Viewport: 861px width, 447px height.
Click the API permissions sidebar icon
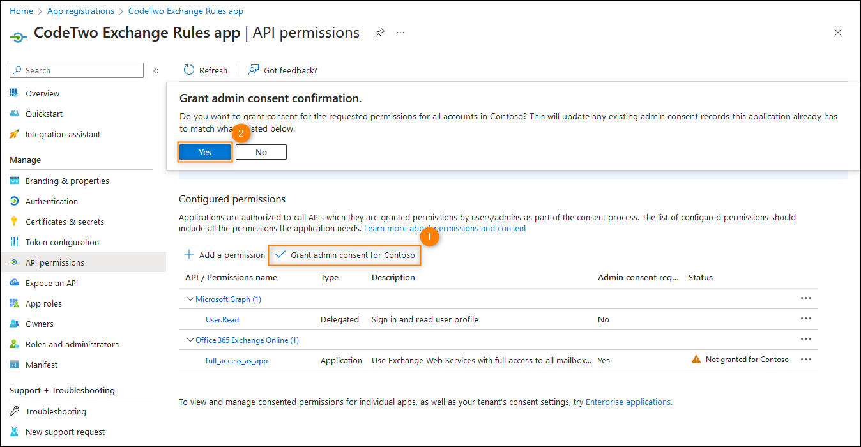(14, 262)
